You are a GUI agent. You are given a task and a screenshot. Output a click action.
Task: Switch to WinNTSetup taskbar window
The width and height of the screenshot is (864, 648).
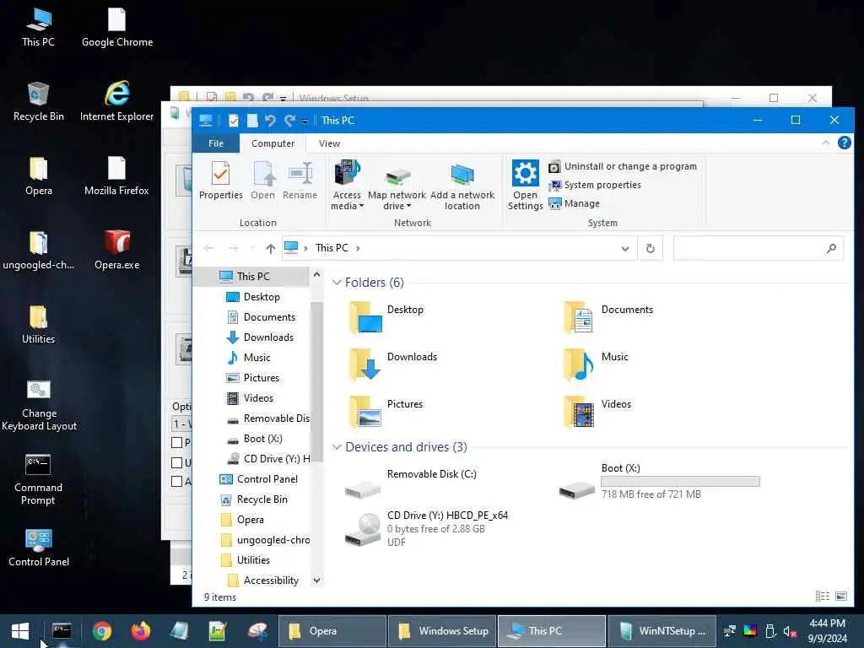pos(661,631)
